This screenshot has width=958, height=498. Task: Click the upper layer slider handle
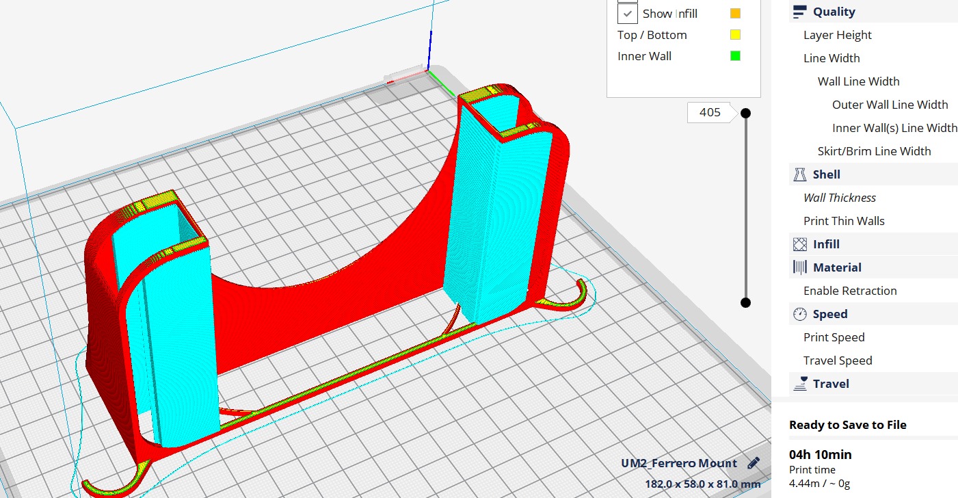pos(745,113)
